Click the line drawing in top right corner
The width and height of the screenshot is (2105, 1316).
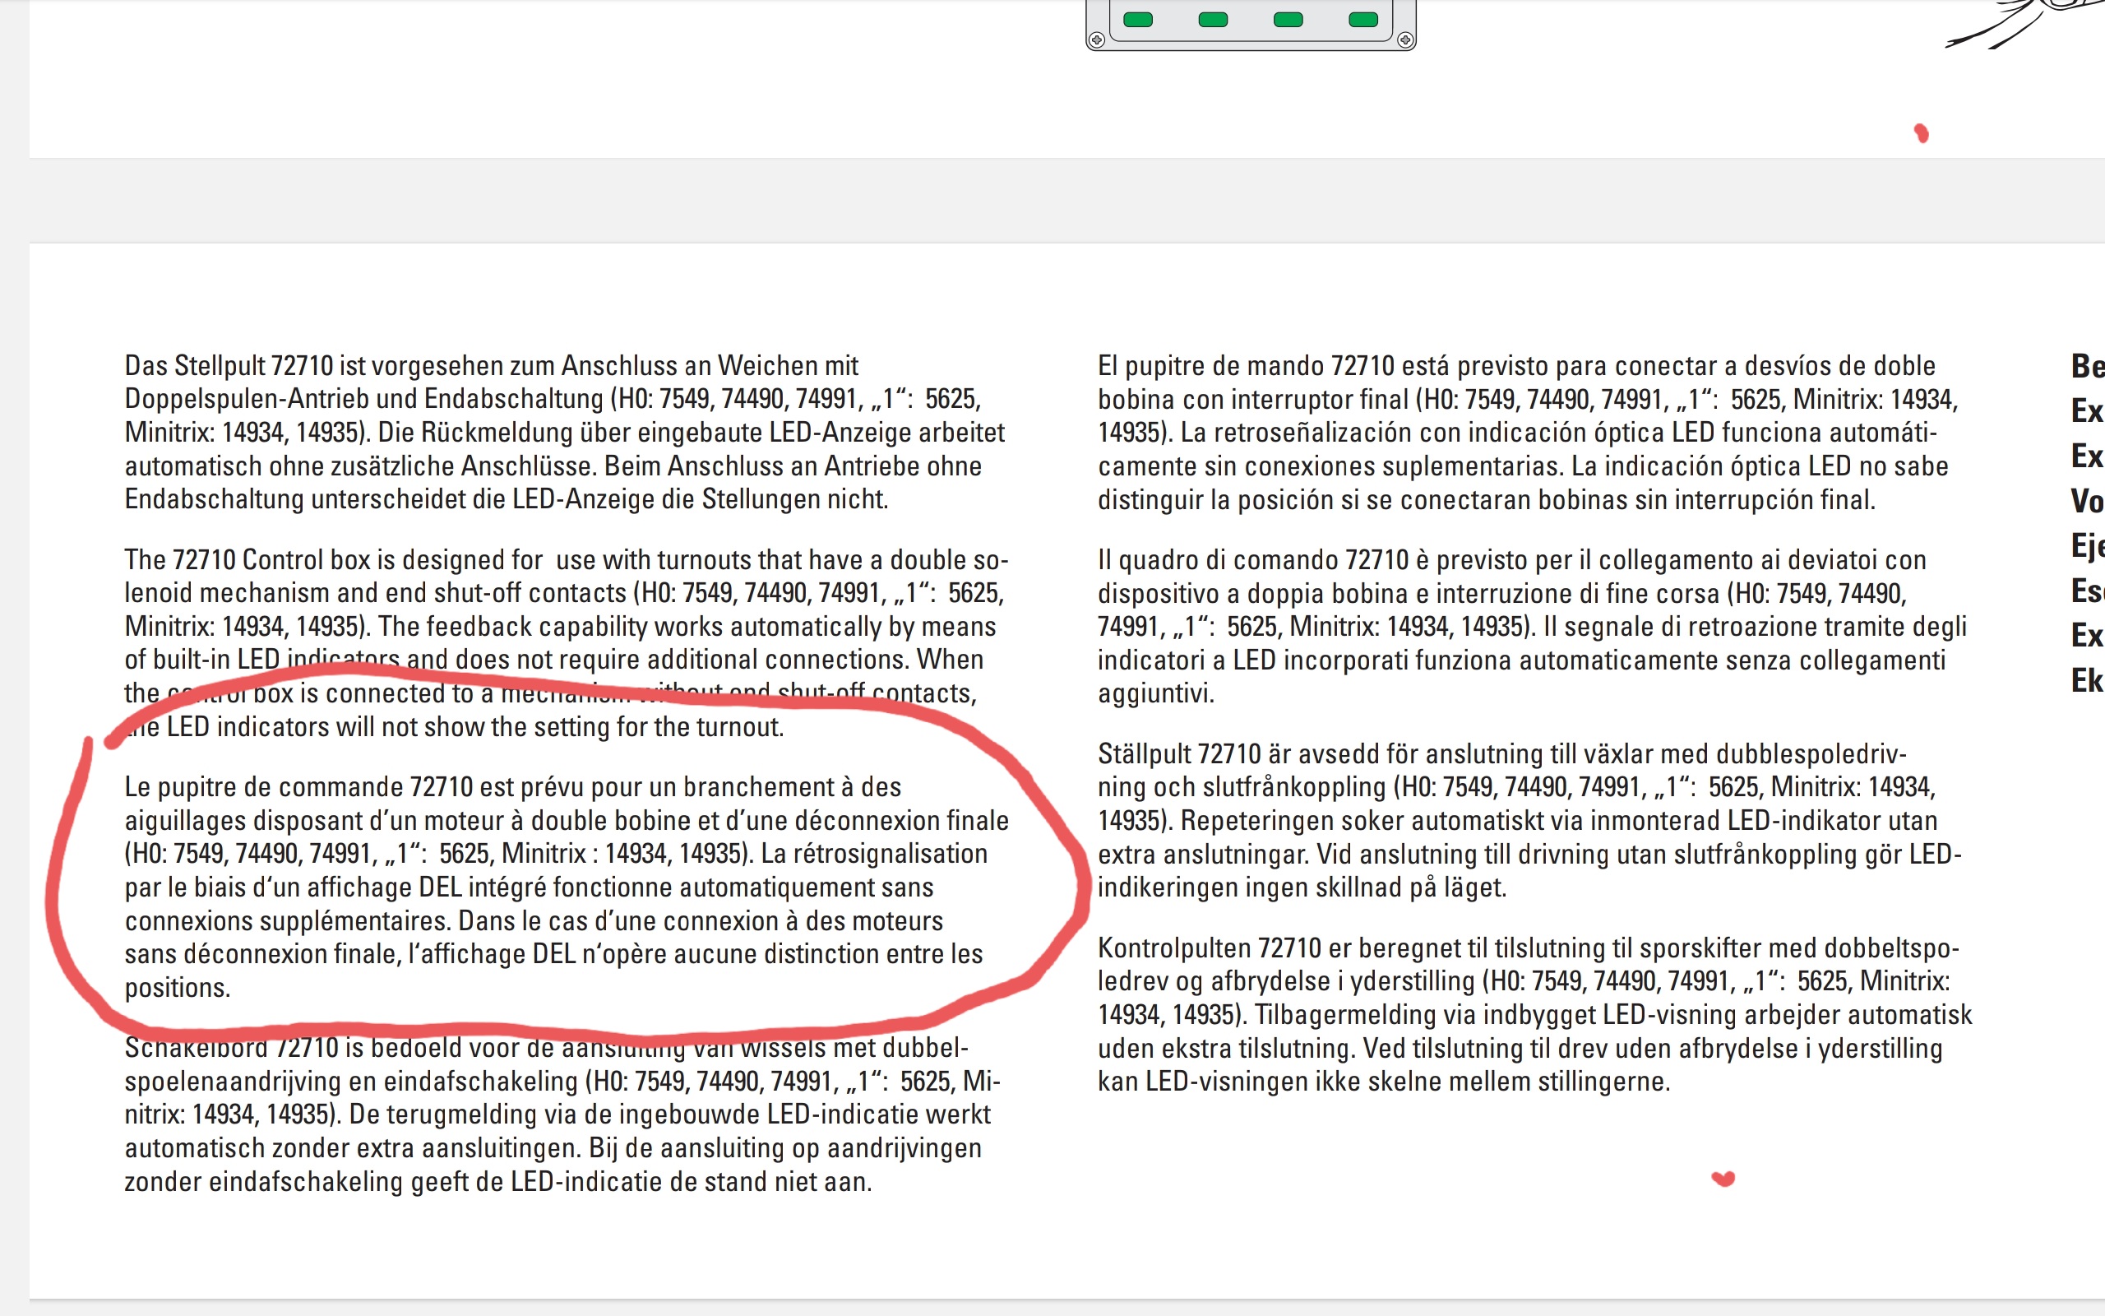point(2025,24)
